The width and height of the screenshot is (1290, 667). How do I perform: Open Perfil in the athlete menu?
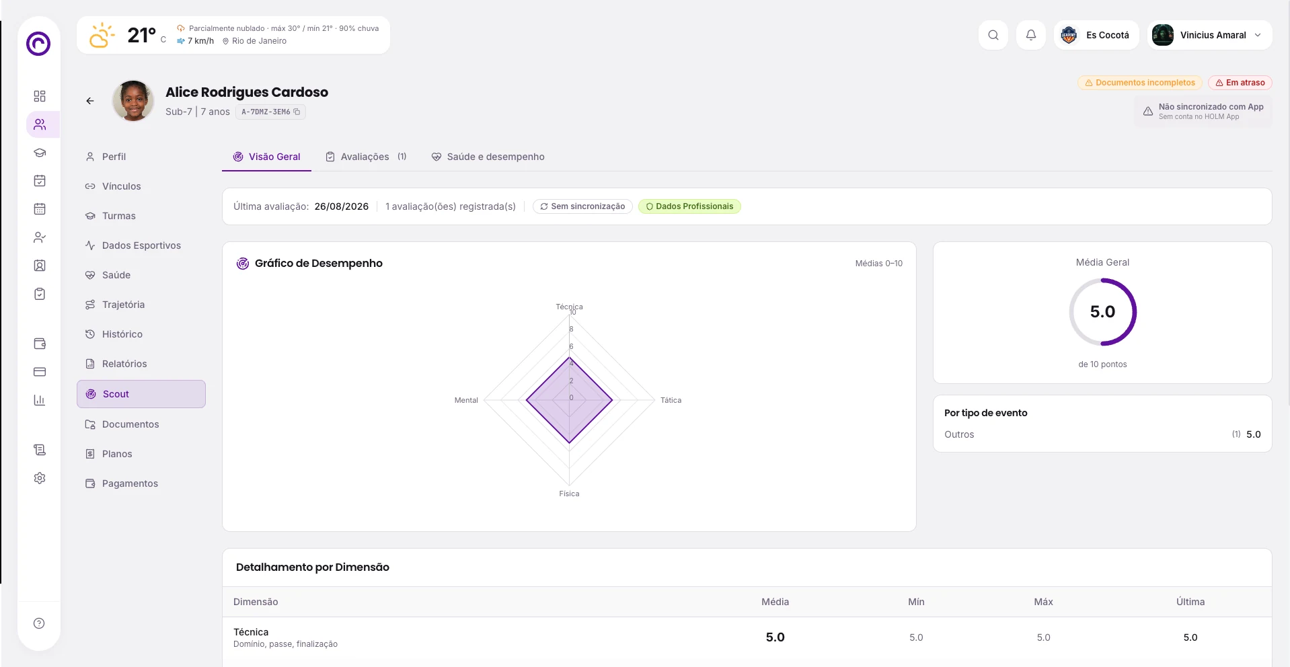click(141, 157)
